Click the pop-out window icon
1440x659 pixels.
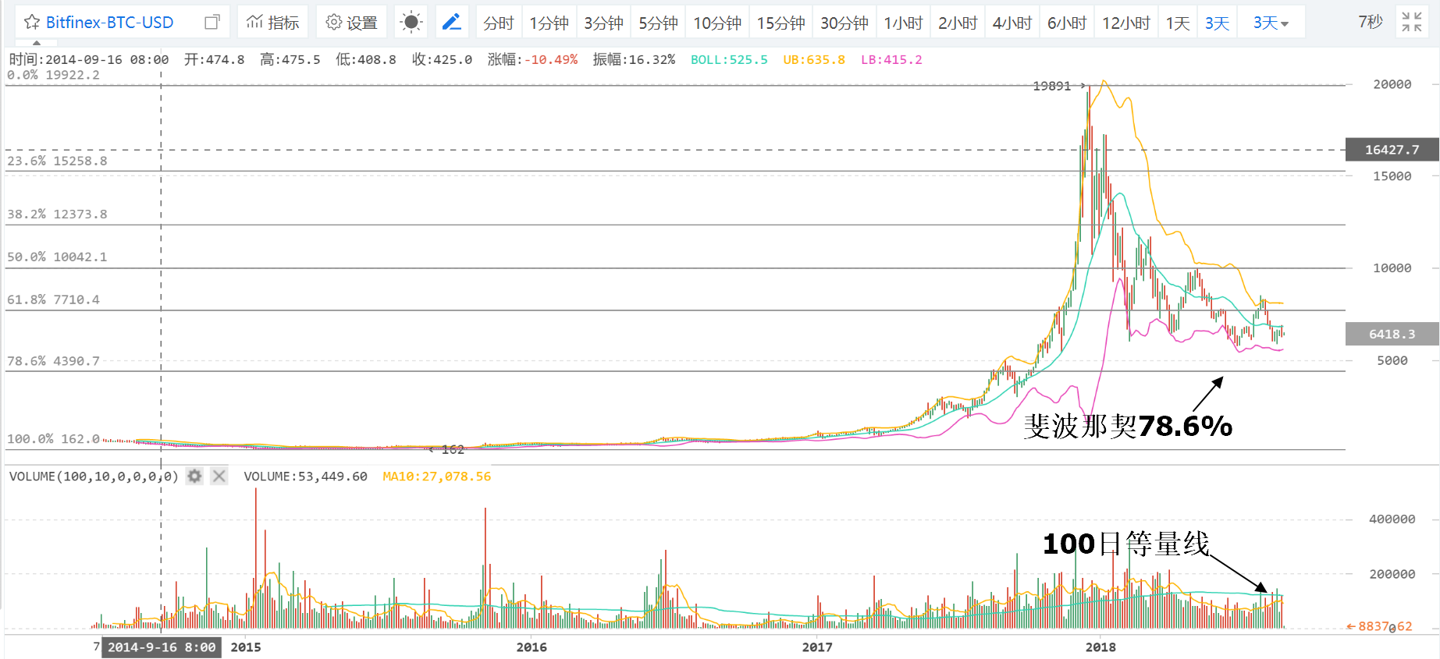[212, 22]
